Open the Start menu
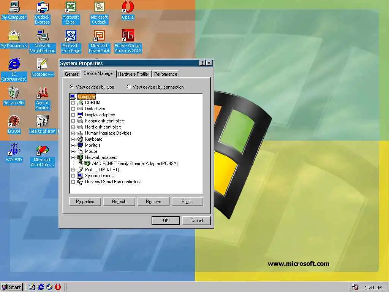389x292 pixels. click(12, 287)
